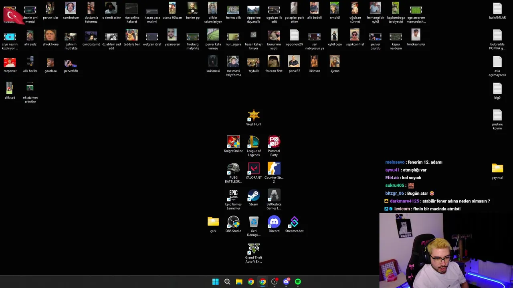Viewport: 513px width, 288px height.
Task: Select the kaplumbaga terbiyecisi image
Action: (396, 13)
